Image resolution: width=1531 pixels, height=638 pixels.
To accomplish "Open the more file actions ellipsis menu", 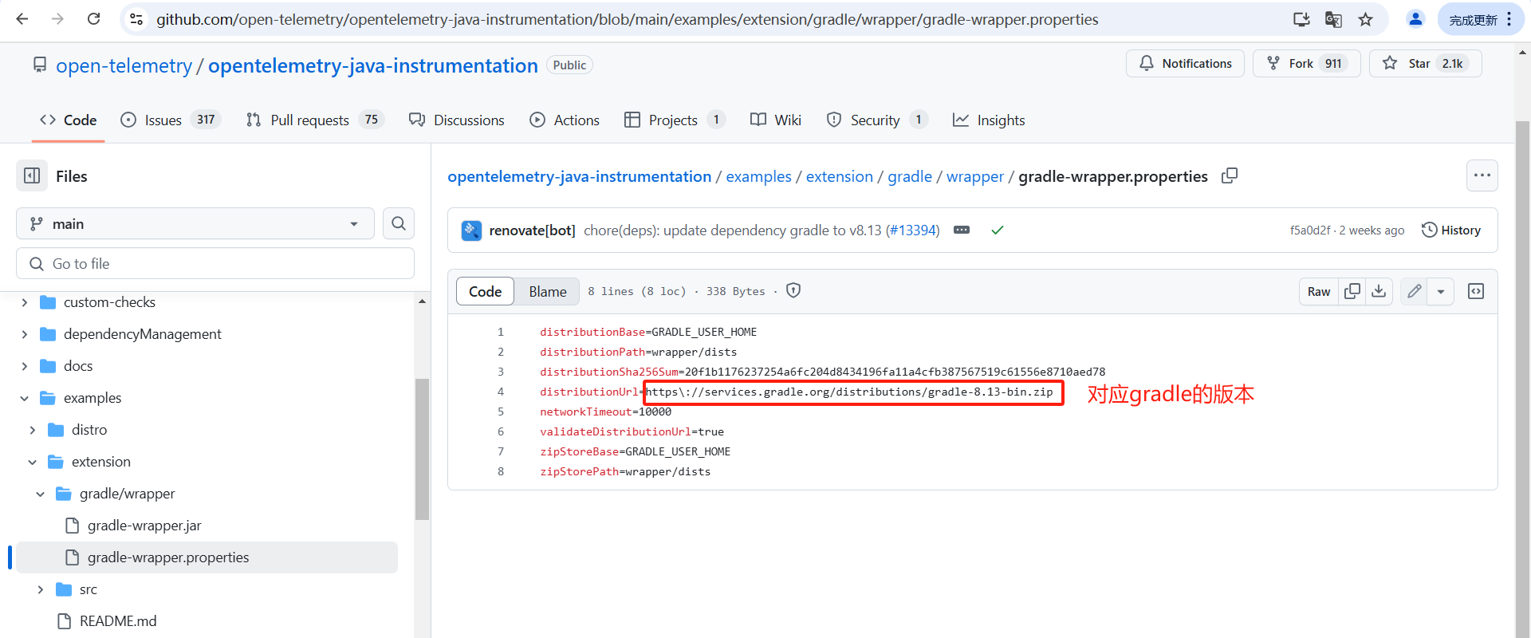I will pyautogui.click(x=1482, y=175).
